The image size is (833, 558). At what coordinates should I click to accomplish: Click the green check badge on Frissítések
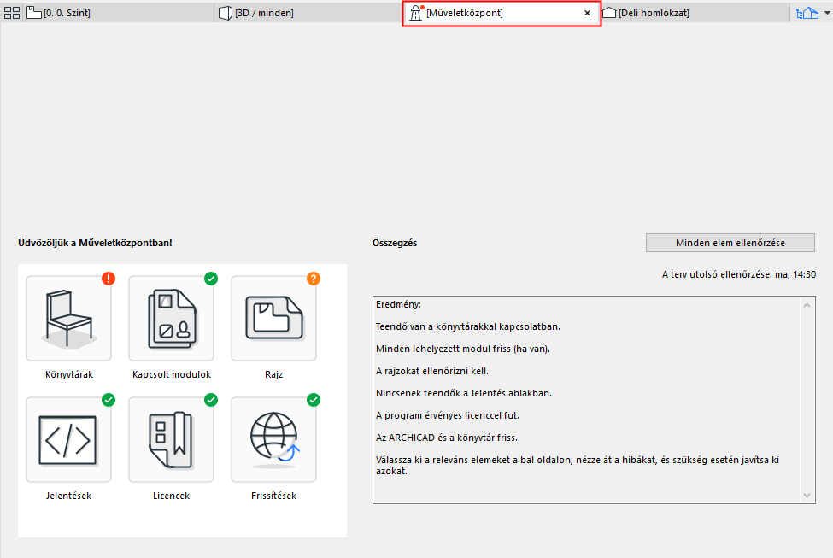(x=314, y=400)
